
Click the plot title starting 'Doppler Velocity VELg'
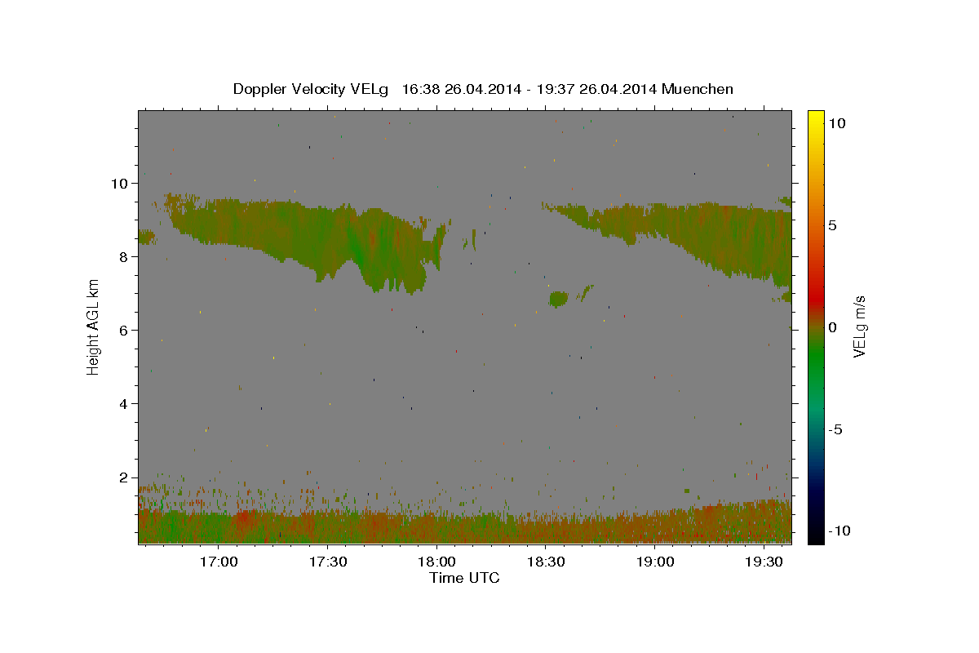pos(483,89)
